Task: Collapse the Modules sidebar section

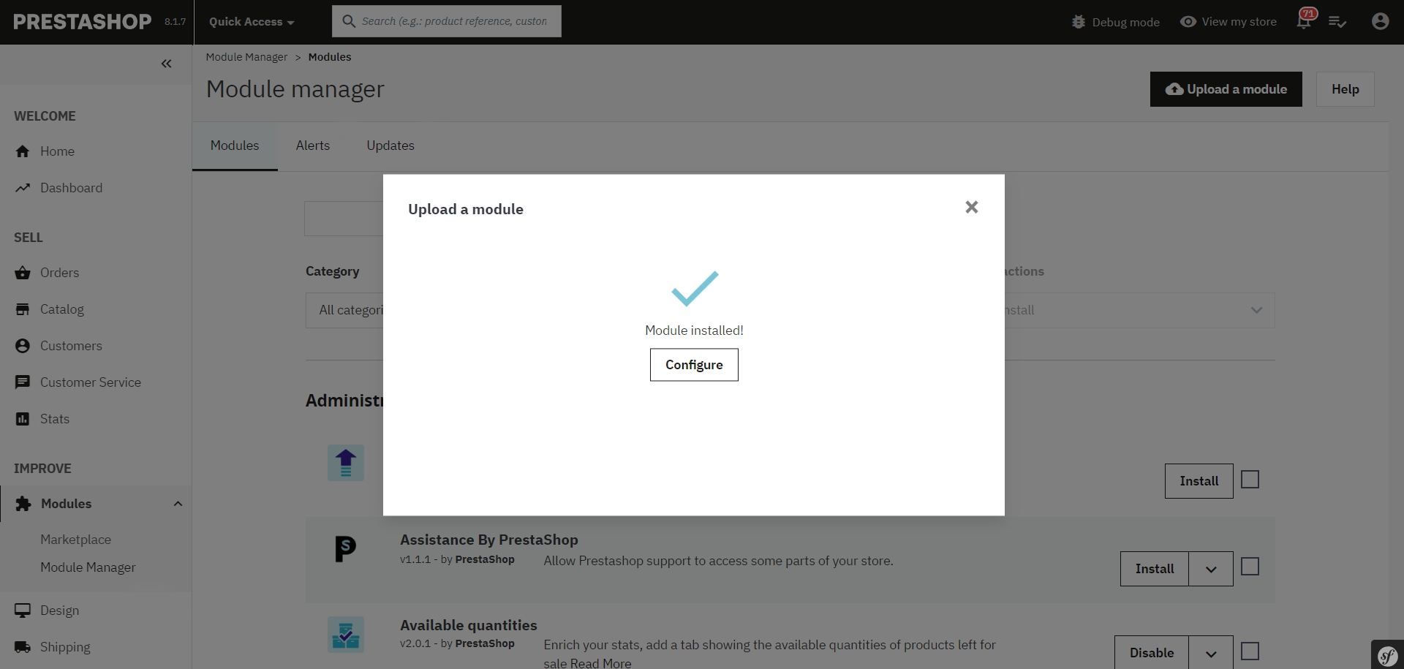Action: pos(178,504)
